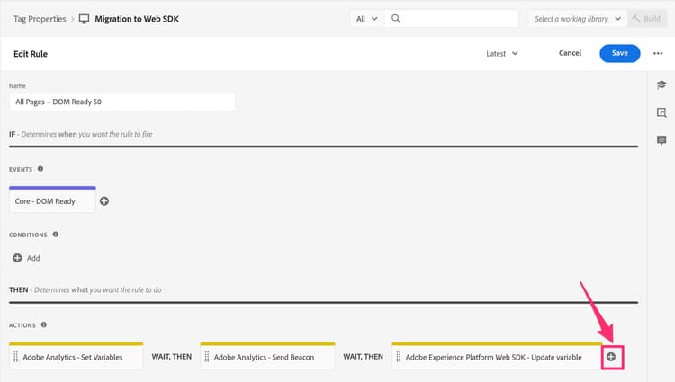
Task: Click the search magnifier icon
Action: (396, 19)
